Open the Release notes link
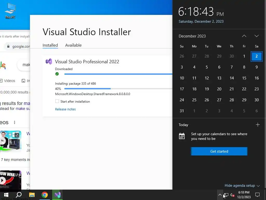This screenshot has height=200, width=266. pyautogui.click(x=65, y=109)
